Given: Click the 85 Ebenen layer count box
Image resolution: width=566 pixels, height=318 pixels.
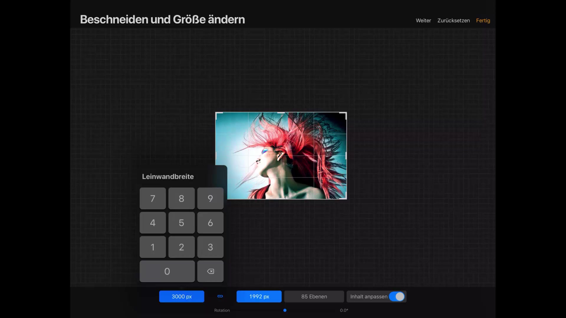Looking at the screenshot, I should pos(314,297).
